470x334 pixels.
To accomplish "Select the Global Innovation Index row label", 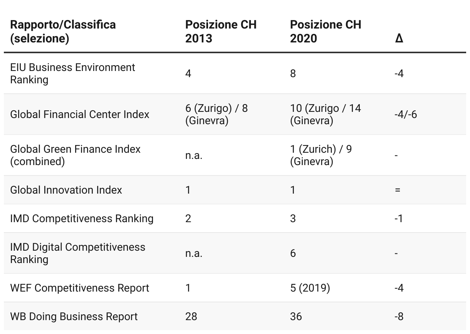I will pos(66,190).
